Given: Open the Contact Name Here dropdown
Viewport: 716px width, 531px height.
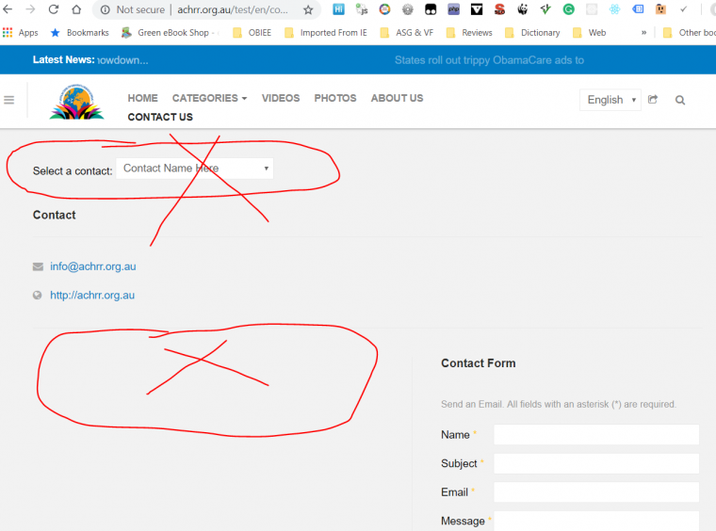Looking at the screenshot, I should [x=195, y=169].
